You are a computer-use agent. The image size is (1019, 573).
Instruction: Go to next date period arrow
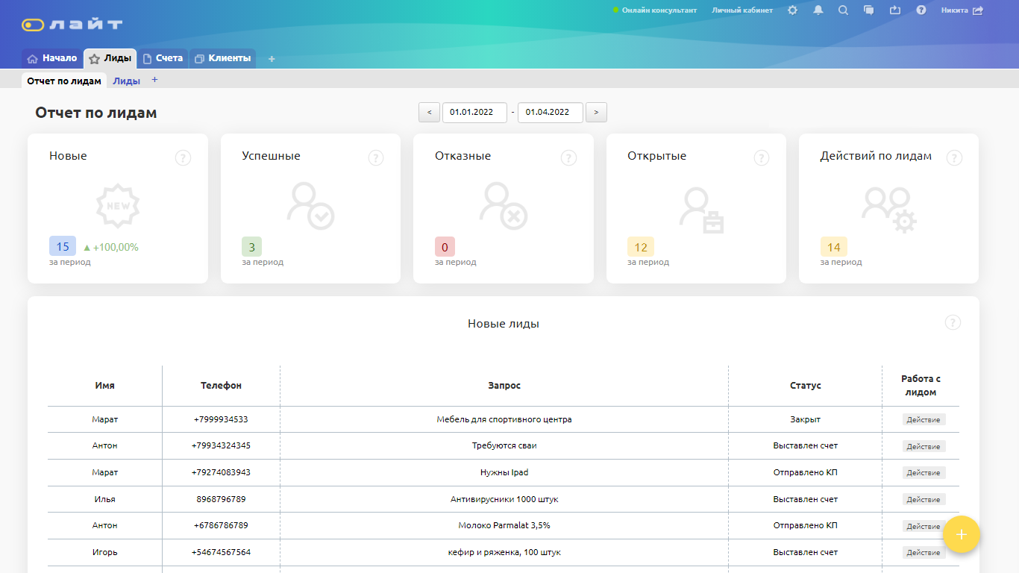596,113
